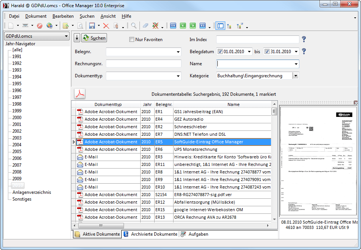Click the help question mark beside Im Index
The width and height of the screenshot is (361, 250).
coord(304,39)
